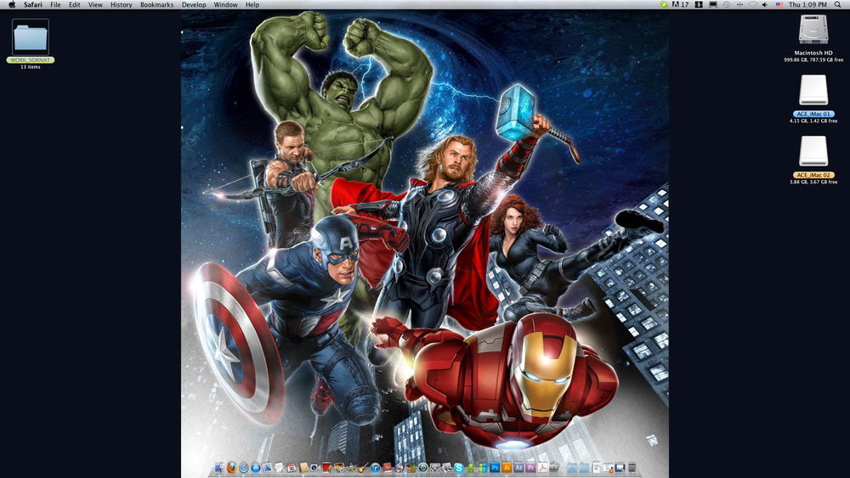Open the Adobe updates menu bar icon
Viewport: 850px width, 478px height.
click(x=680, y=4)
